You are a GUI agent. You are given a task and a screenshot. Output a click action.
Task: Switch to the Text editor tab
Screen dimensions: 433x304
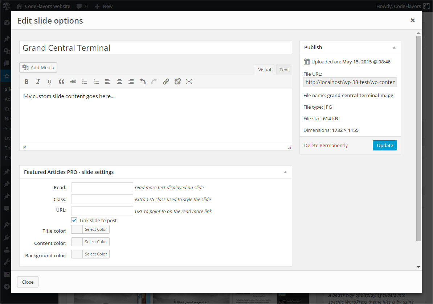(284, 70)
